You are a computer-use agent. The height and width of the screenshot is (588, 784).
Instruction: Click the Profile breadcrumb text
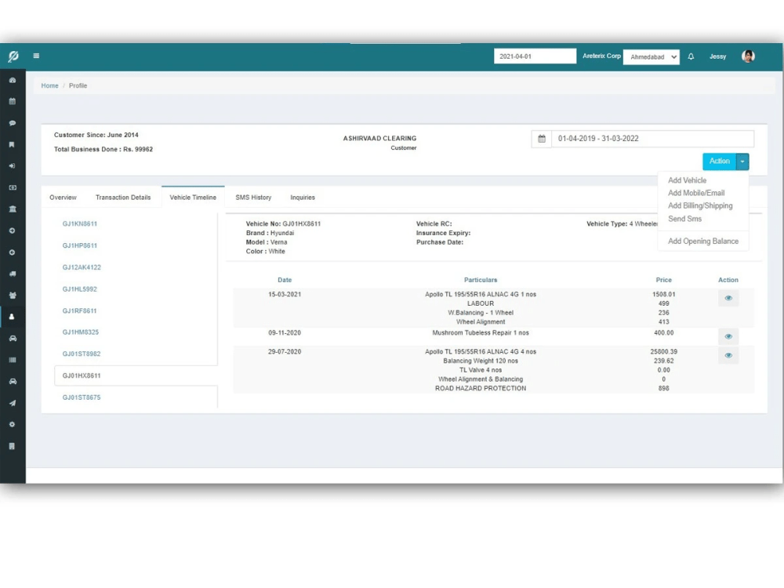(x=78, y=86)
